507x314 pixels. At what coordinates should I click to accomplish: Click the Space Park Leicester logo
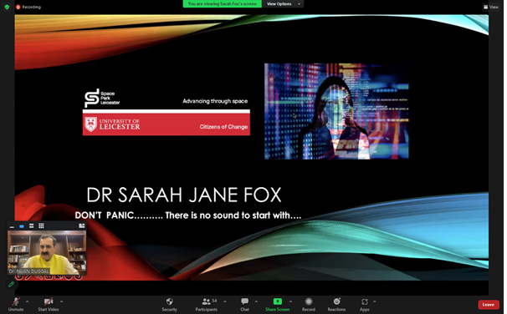point(102,98)
